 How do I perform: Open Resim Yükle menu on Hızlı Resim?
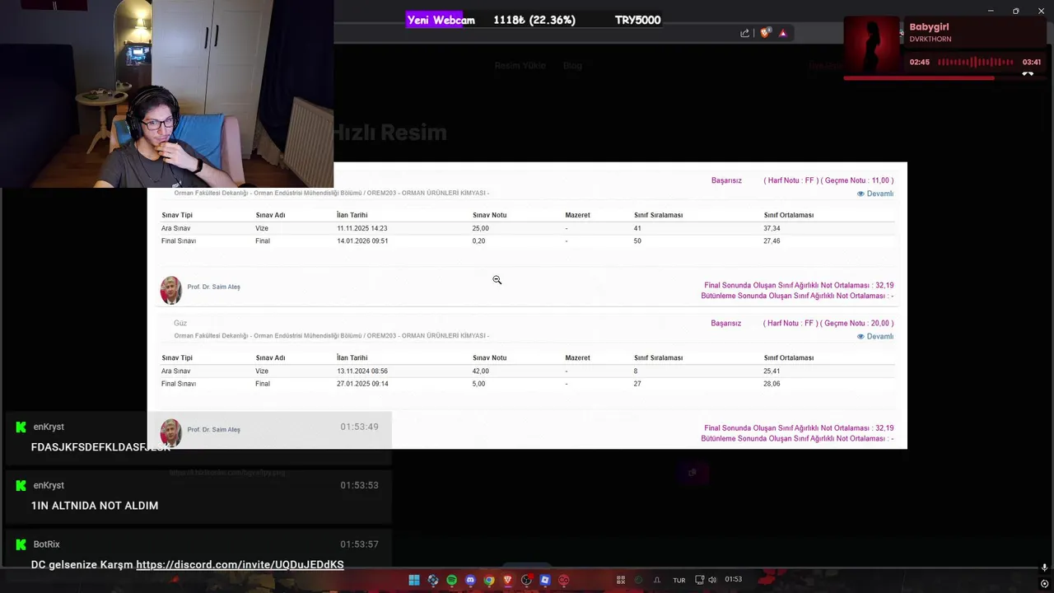pos(520,65)
